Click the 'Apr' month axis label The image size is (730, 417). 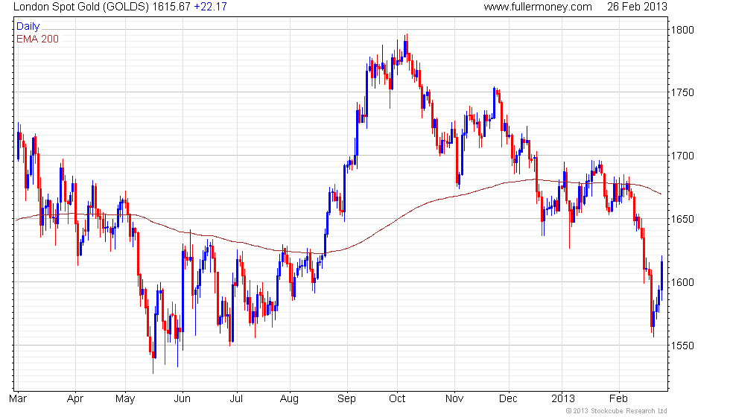coord(75,399)
